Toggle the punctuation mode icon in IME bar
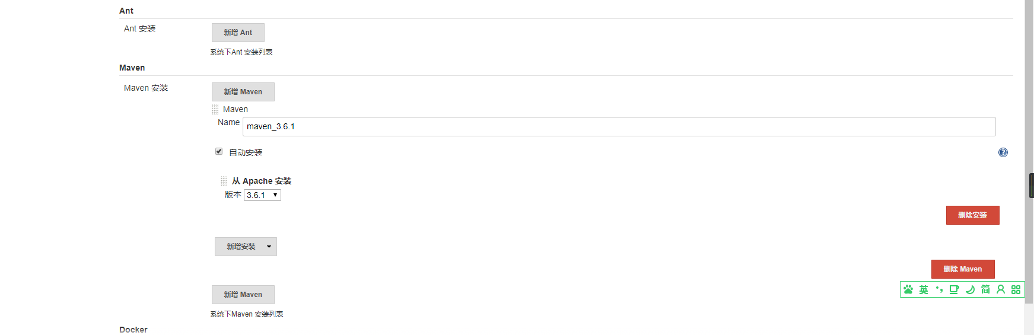Viewport: 1034px width, 335px height. (939, 289)
